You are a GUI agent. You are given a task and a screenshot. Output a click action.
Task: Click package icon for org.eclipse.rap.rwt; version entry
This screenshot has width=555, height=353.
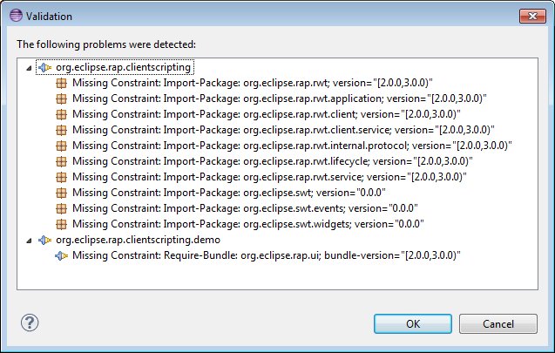(x=62, y=83)
